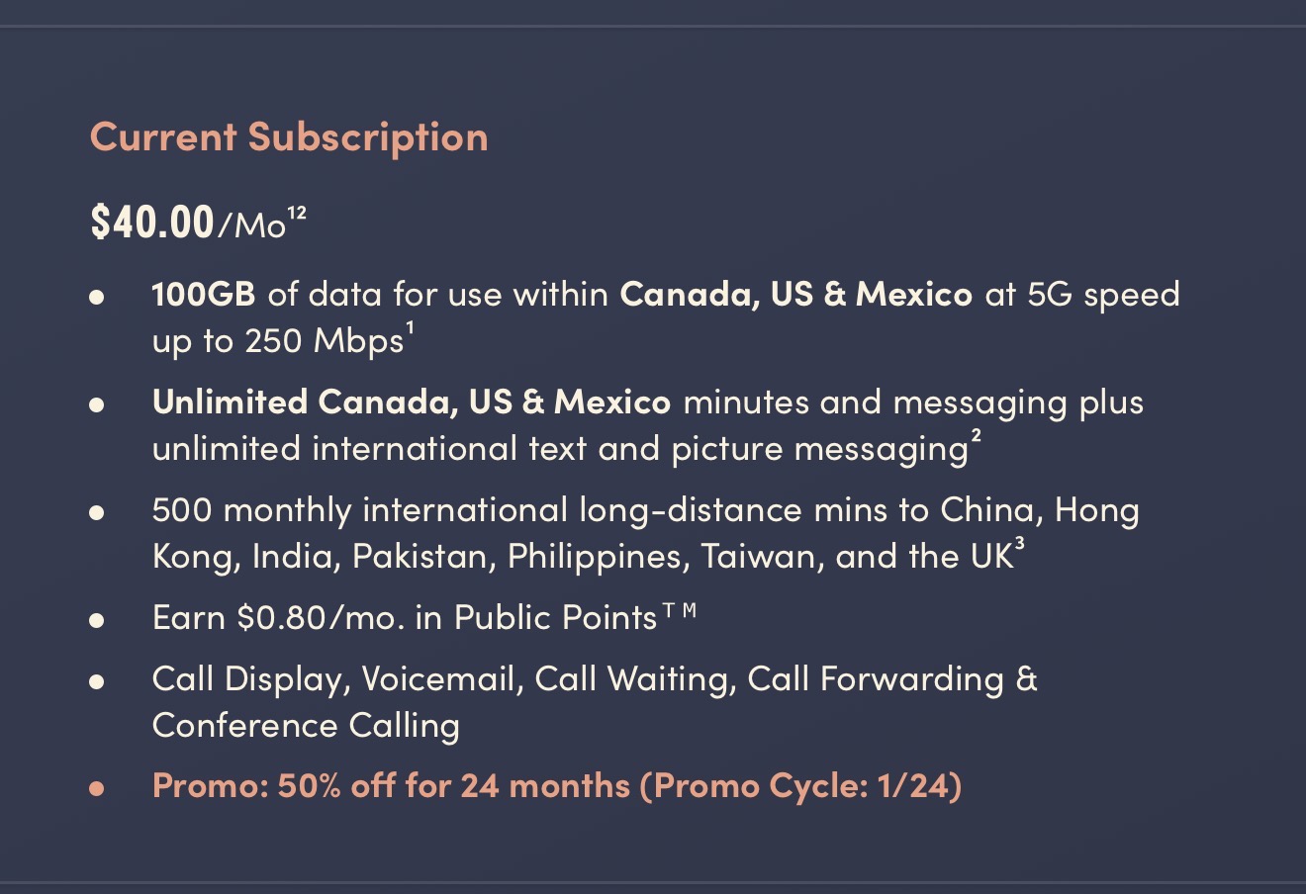Open footnote 2 after picture messaging
Viewport: 1306px width, 894px height.
[976, 437]
